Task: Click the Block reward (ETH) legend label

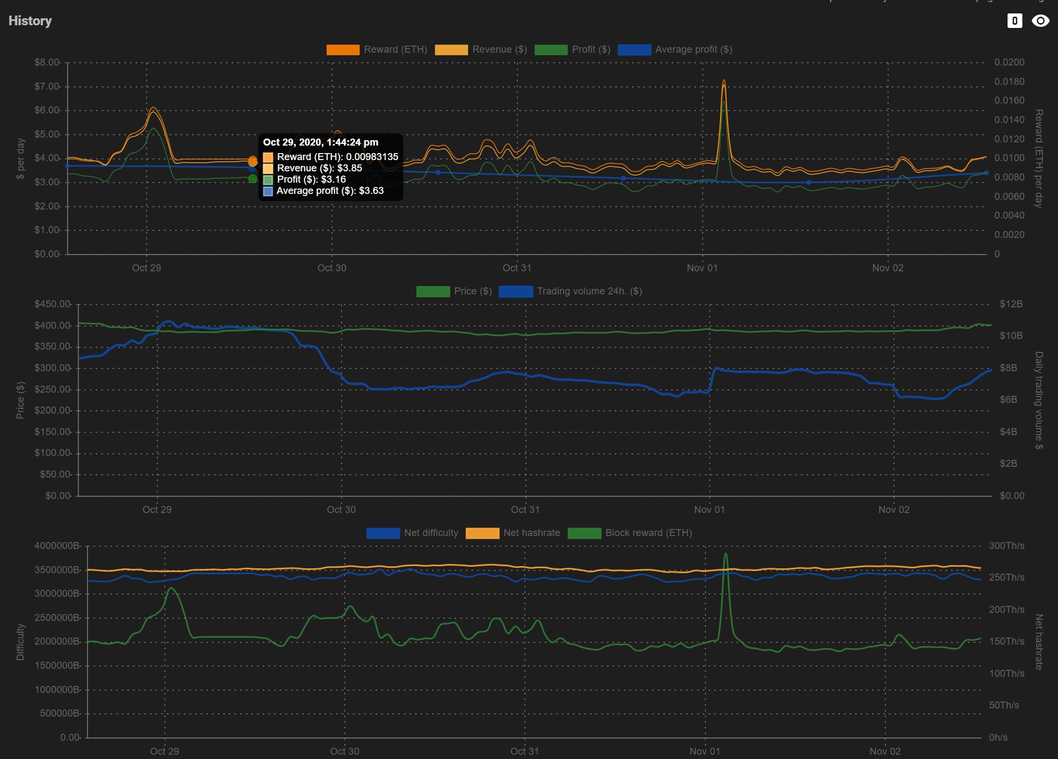Action: tap(649, 533)
